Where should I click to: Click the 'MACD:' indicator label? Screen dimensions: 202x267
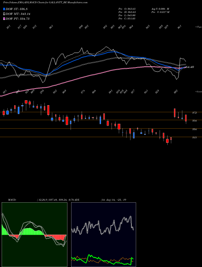[x=12, y=200]
